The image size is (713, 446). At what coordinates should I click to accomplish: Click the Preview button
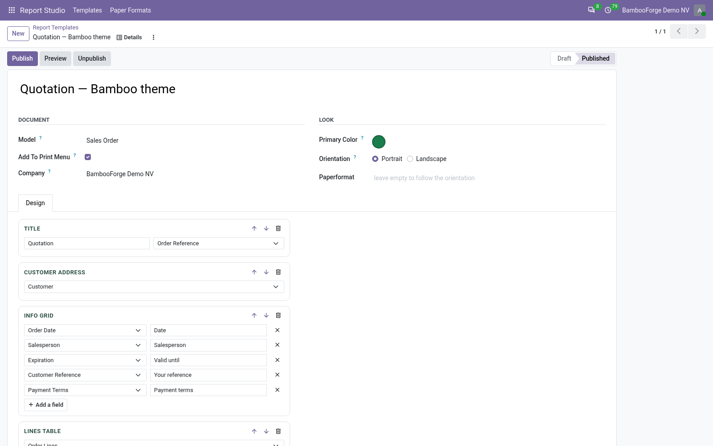(x=55, y=58)
